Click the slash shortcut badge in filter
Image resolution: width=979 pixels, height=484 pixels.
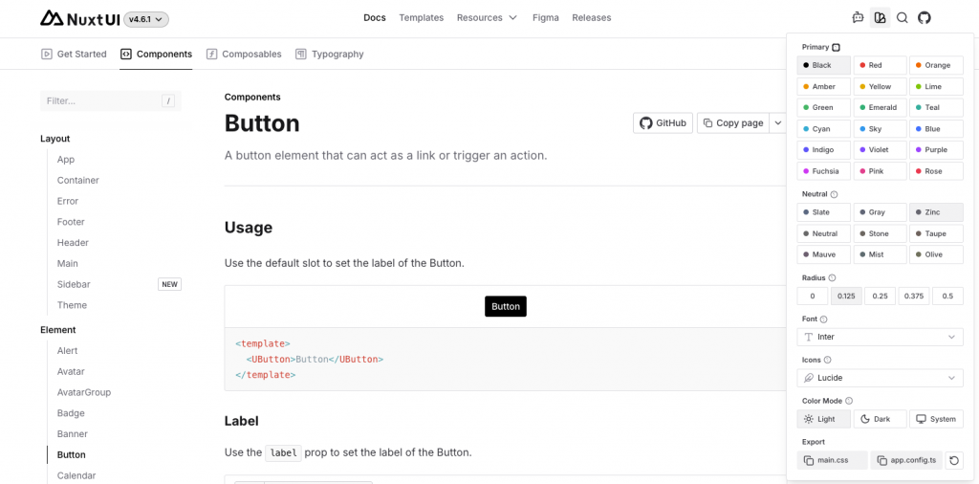pyautogui.click(x=168, y=100)
